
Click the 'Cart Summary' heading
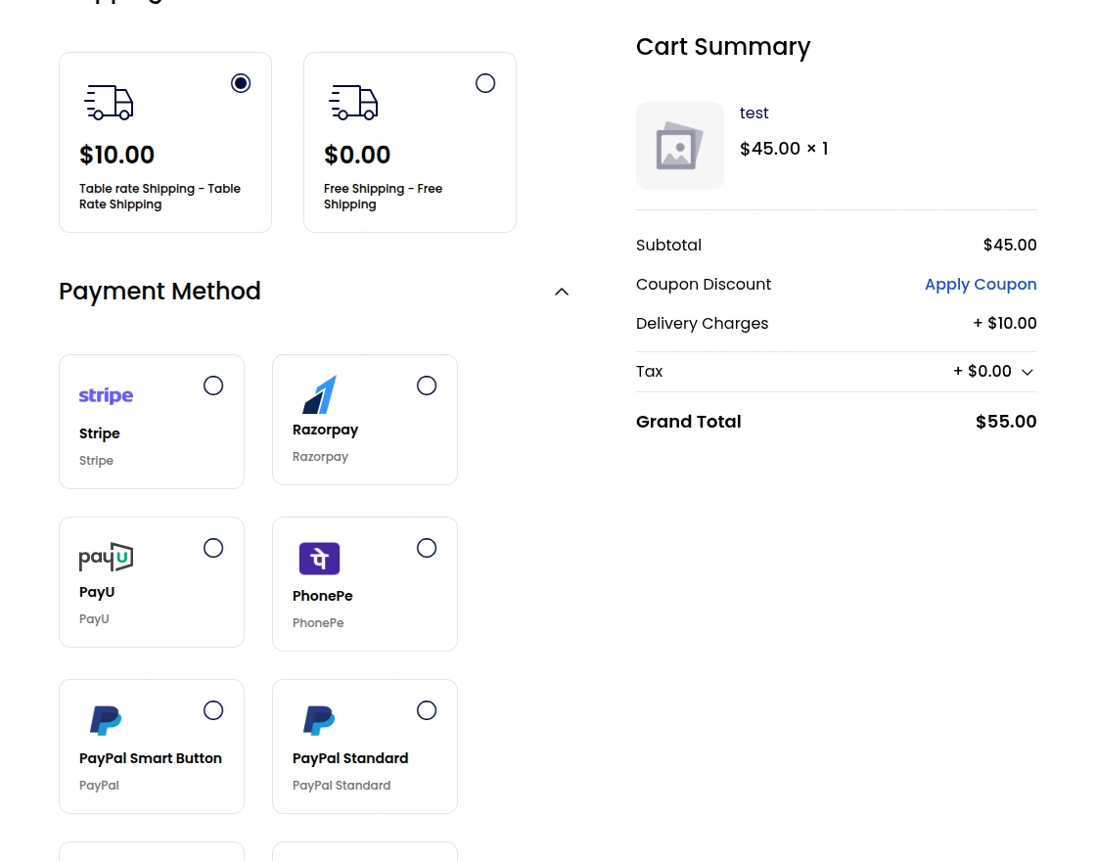[x=723, y=47]
